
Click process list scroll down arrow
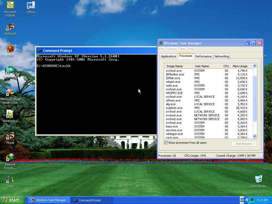click(x=254, y=136)
